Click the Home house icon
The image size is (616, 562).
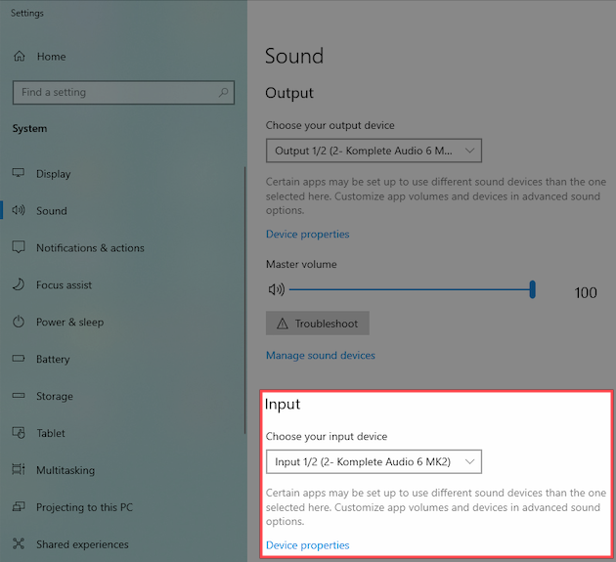pyautogui.click(x=20, y=56)
